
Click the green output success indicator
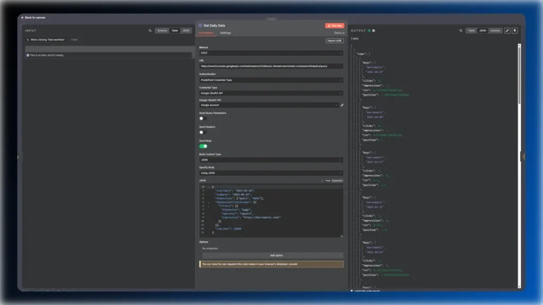click(369, 30)
